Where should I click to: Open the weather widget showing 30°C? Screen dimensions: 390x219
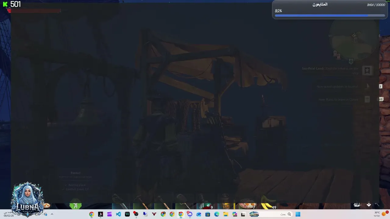[x=380, y=214]
